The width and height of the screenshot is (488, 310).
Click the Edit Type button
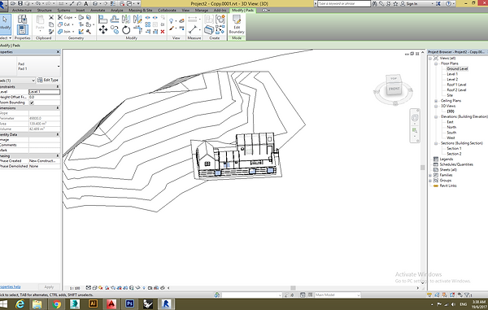(48, 80)
